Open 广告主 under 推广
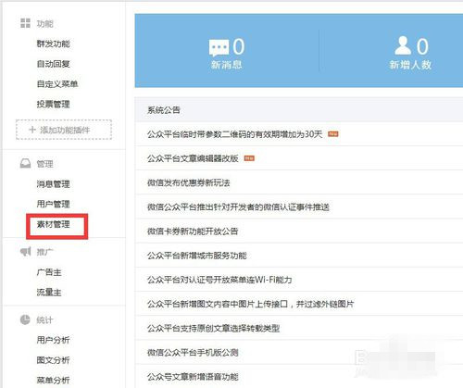The width and height of the screenshot is (463, 388). (49, 272)
